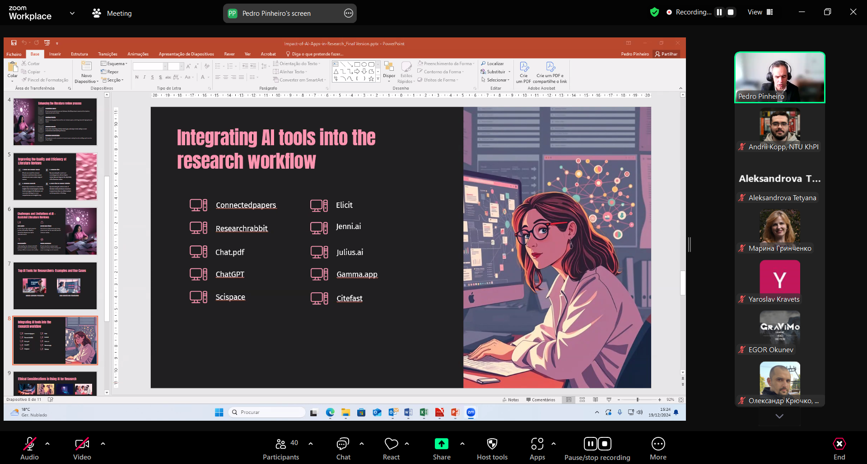Open Zoom security shield icon
The height and width of the screenshot is (464, 867).
point(654,12)
